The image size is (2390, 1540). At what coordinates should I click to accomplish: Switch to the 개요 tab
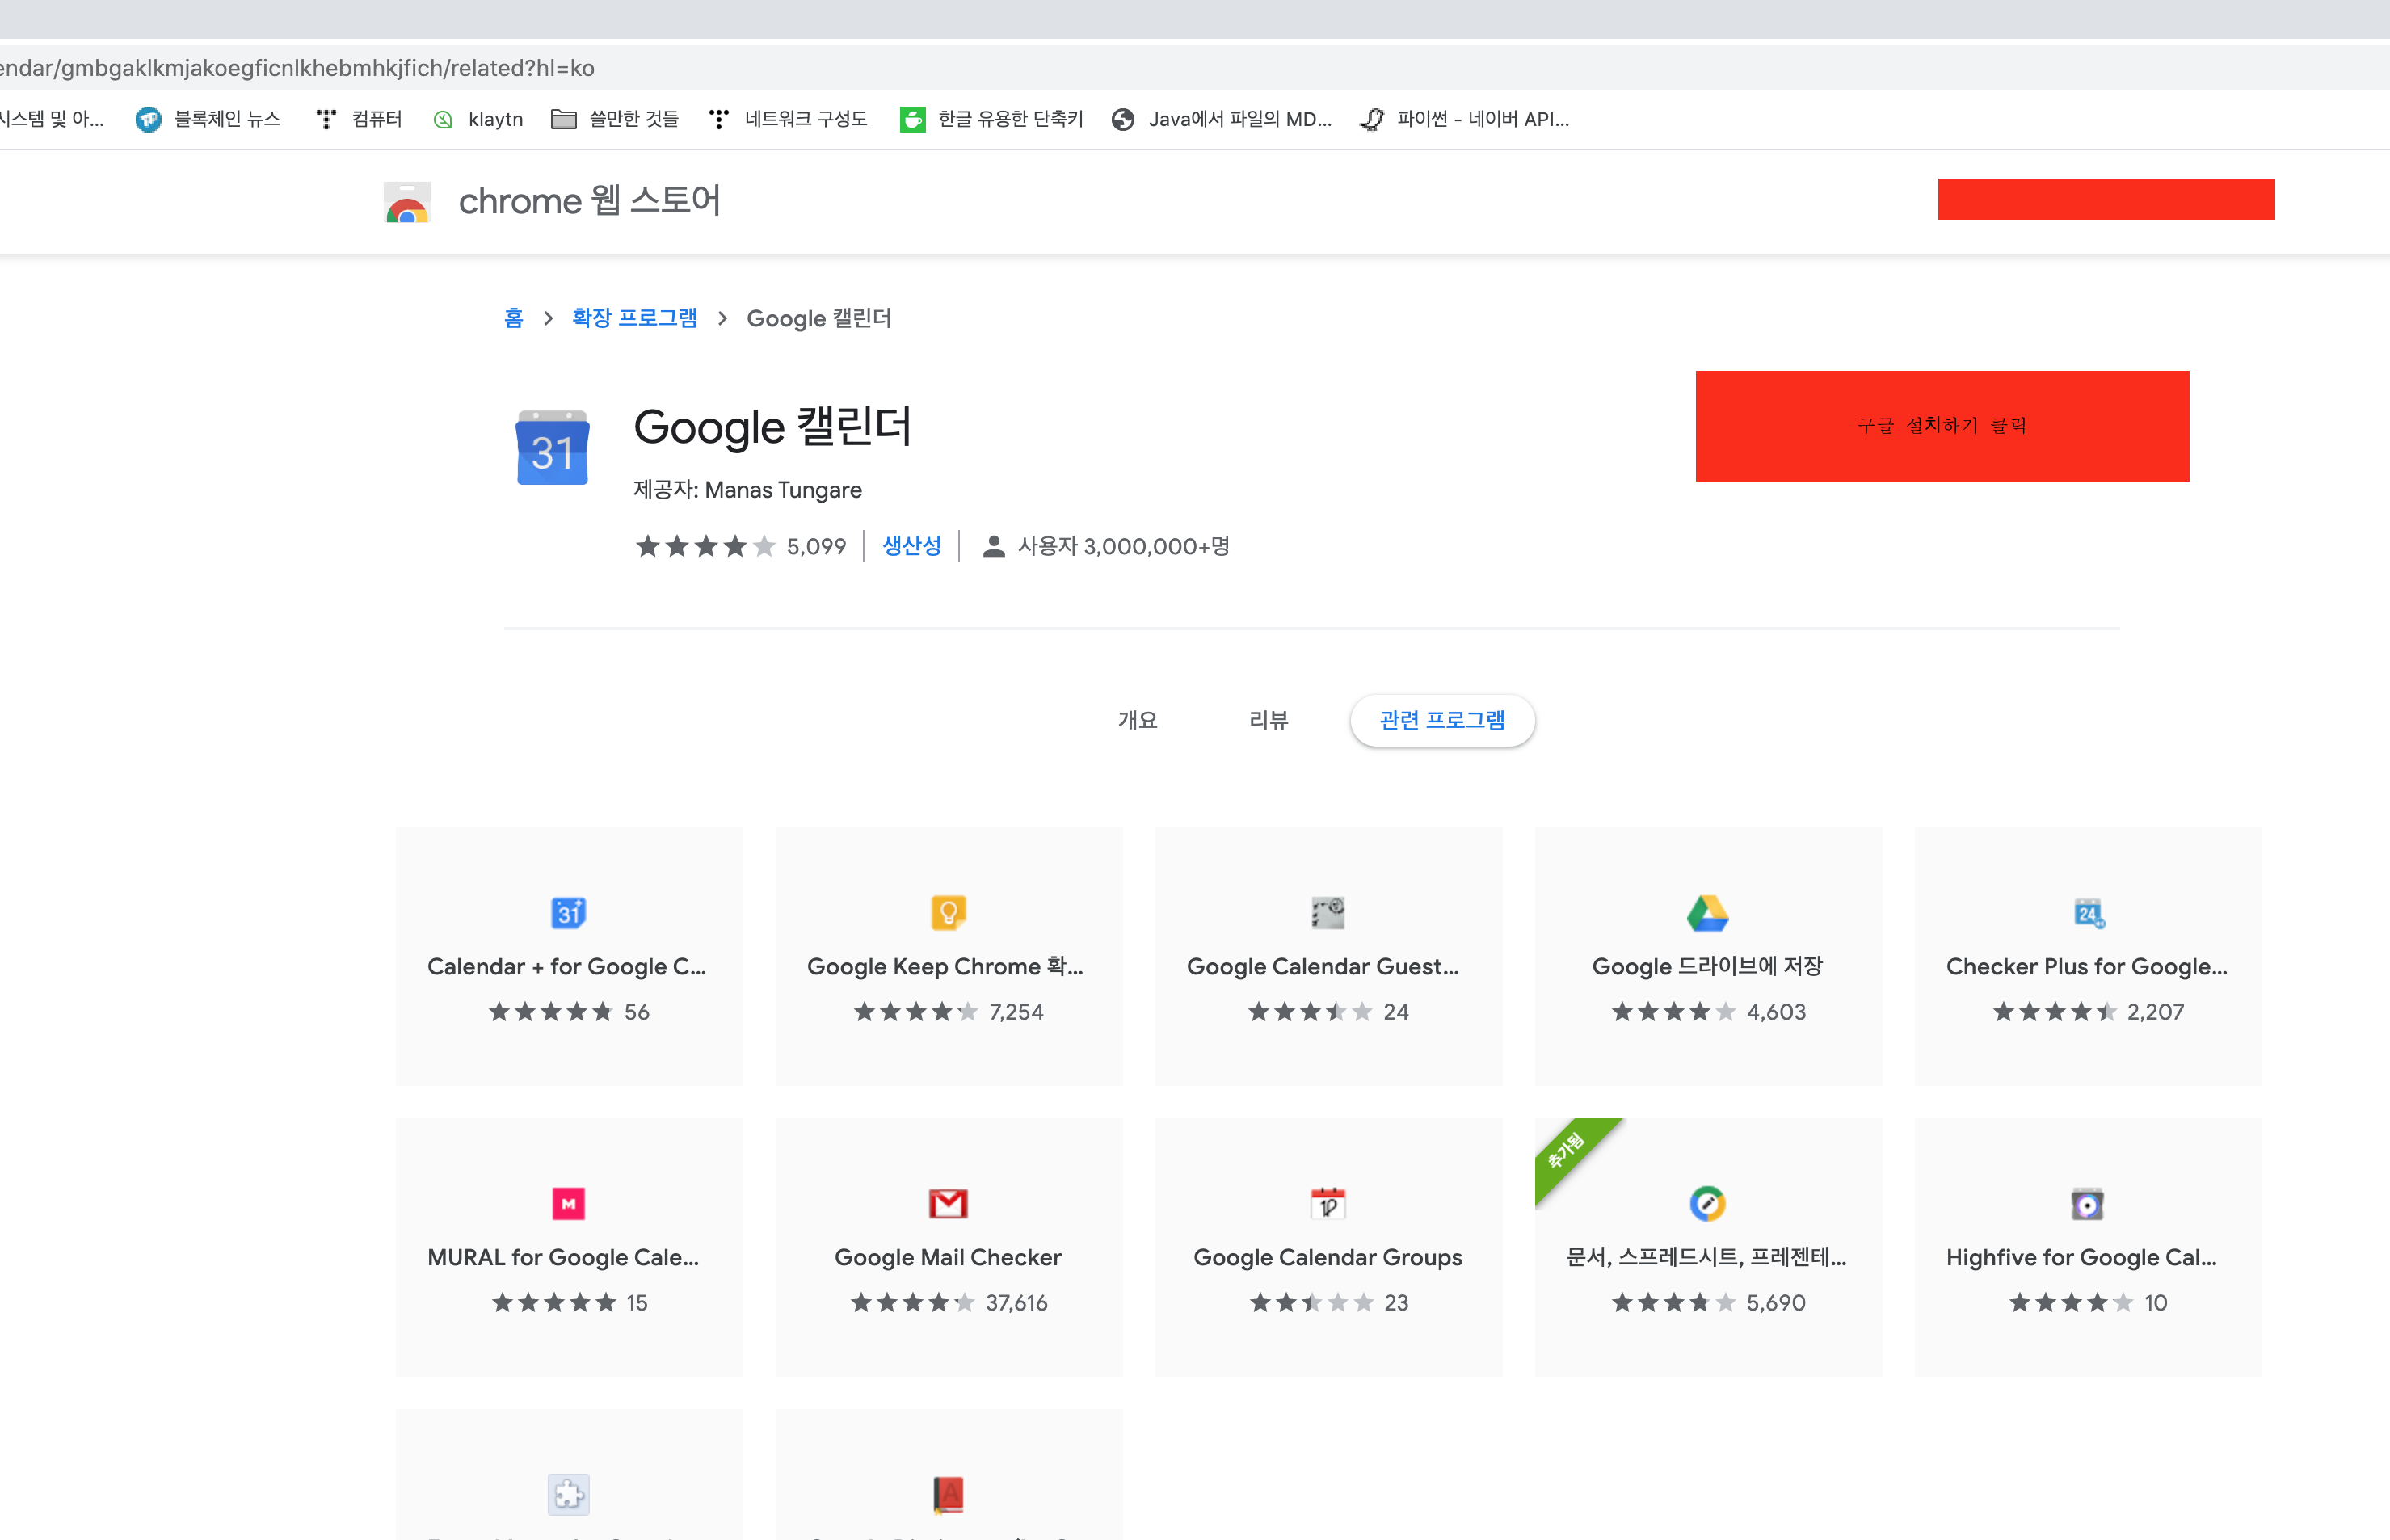(1137, 720)
